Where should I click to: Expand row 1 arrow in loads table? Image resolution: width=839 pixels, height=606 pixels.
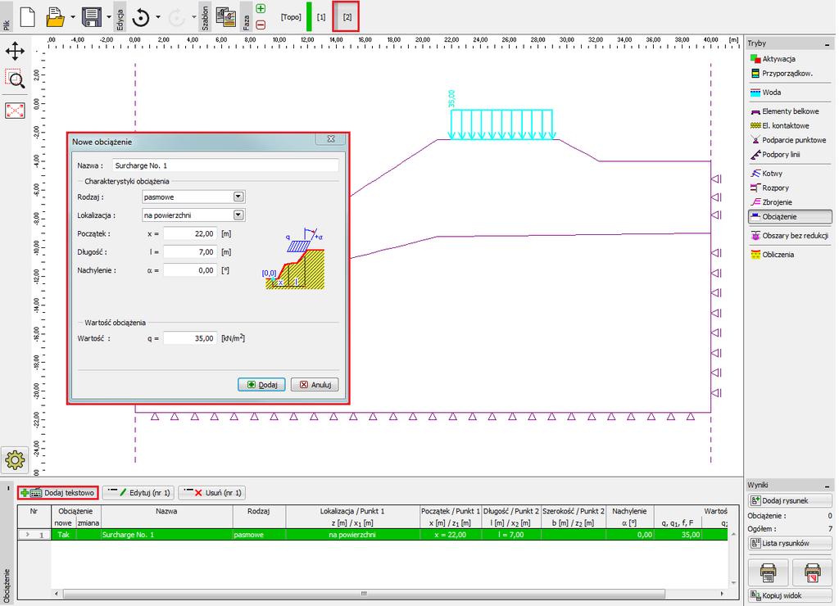pyautogui.click(x=27, y=534)
